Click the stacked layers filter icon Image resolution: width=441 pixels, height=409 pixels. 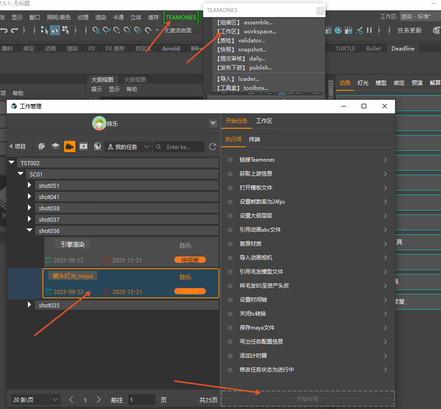coord(55,146)
